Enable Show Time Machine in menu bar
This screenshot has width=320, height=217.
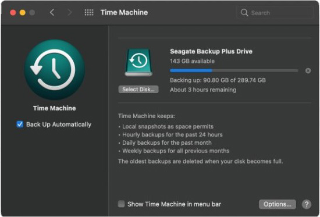pyautogui.click(x=122, y=204)
